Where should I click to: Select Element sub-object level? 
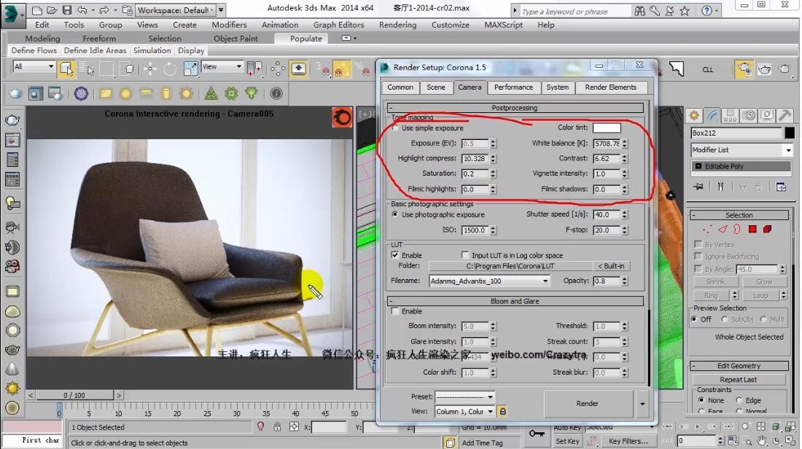pyautogui.click(x=767, y=229)
